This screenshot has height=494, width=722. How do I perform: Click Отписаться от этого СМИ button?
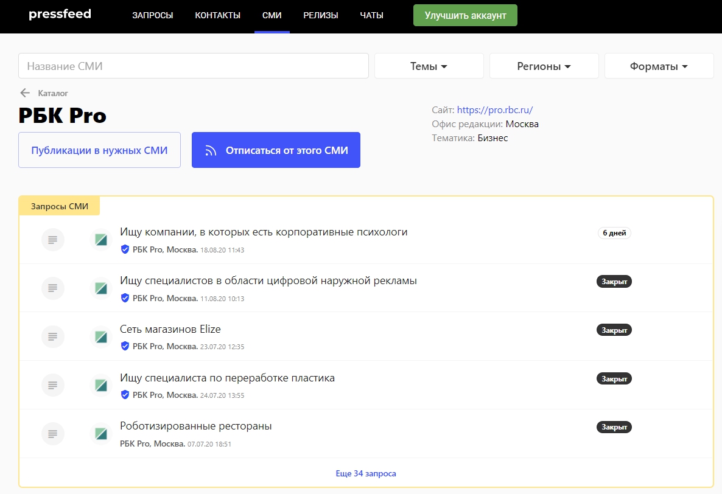click(276, 150)
